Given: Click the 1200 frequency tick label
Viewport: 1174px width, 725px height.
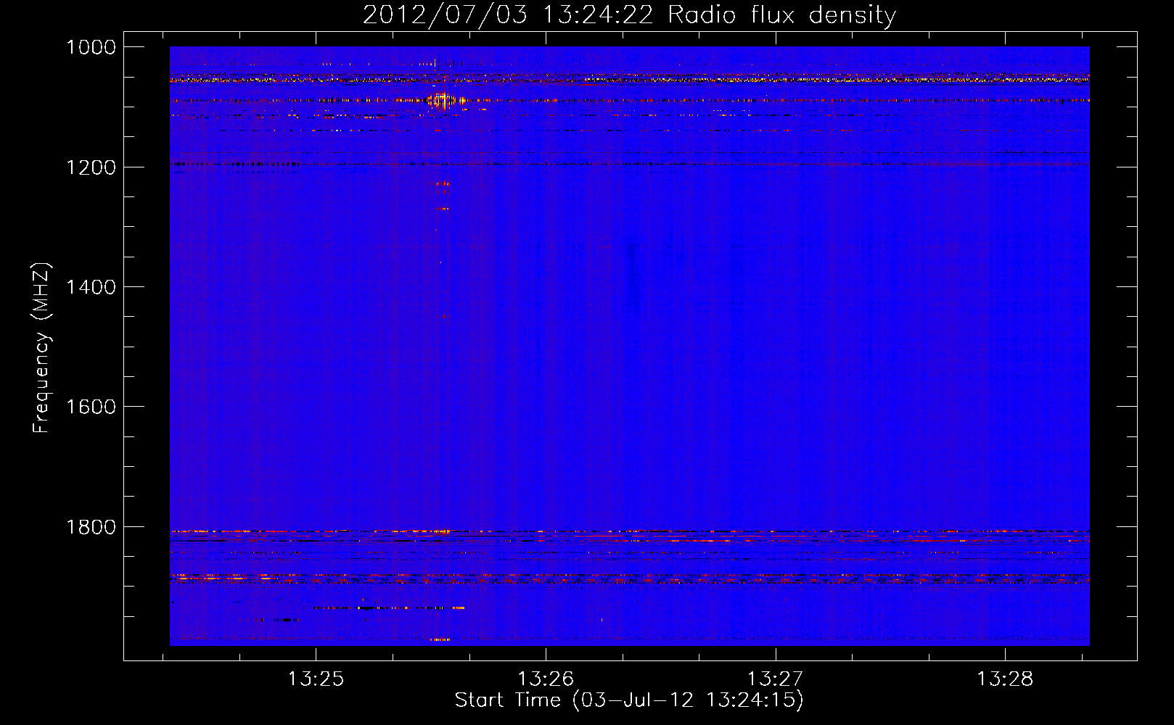Looking at the screenshot, I should [x=91, y=167].
